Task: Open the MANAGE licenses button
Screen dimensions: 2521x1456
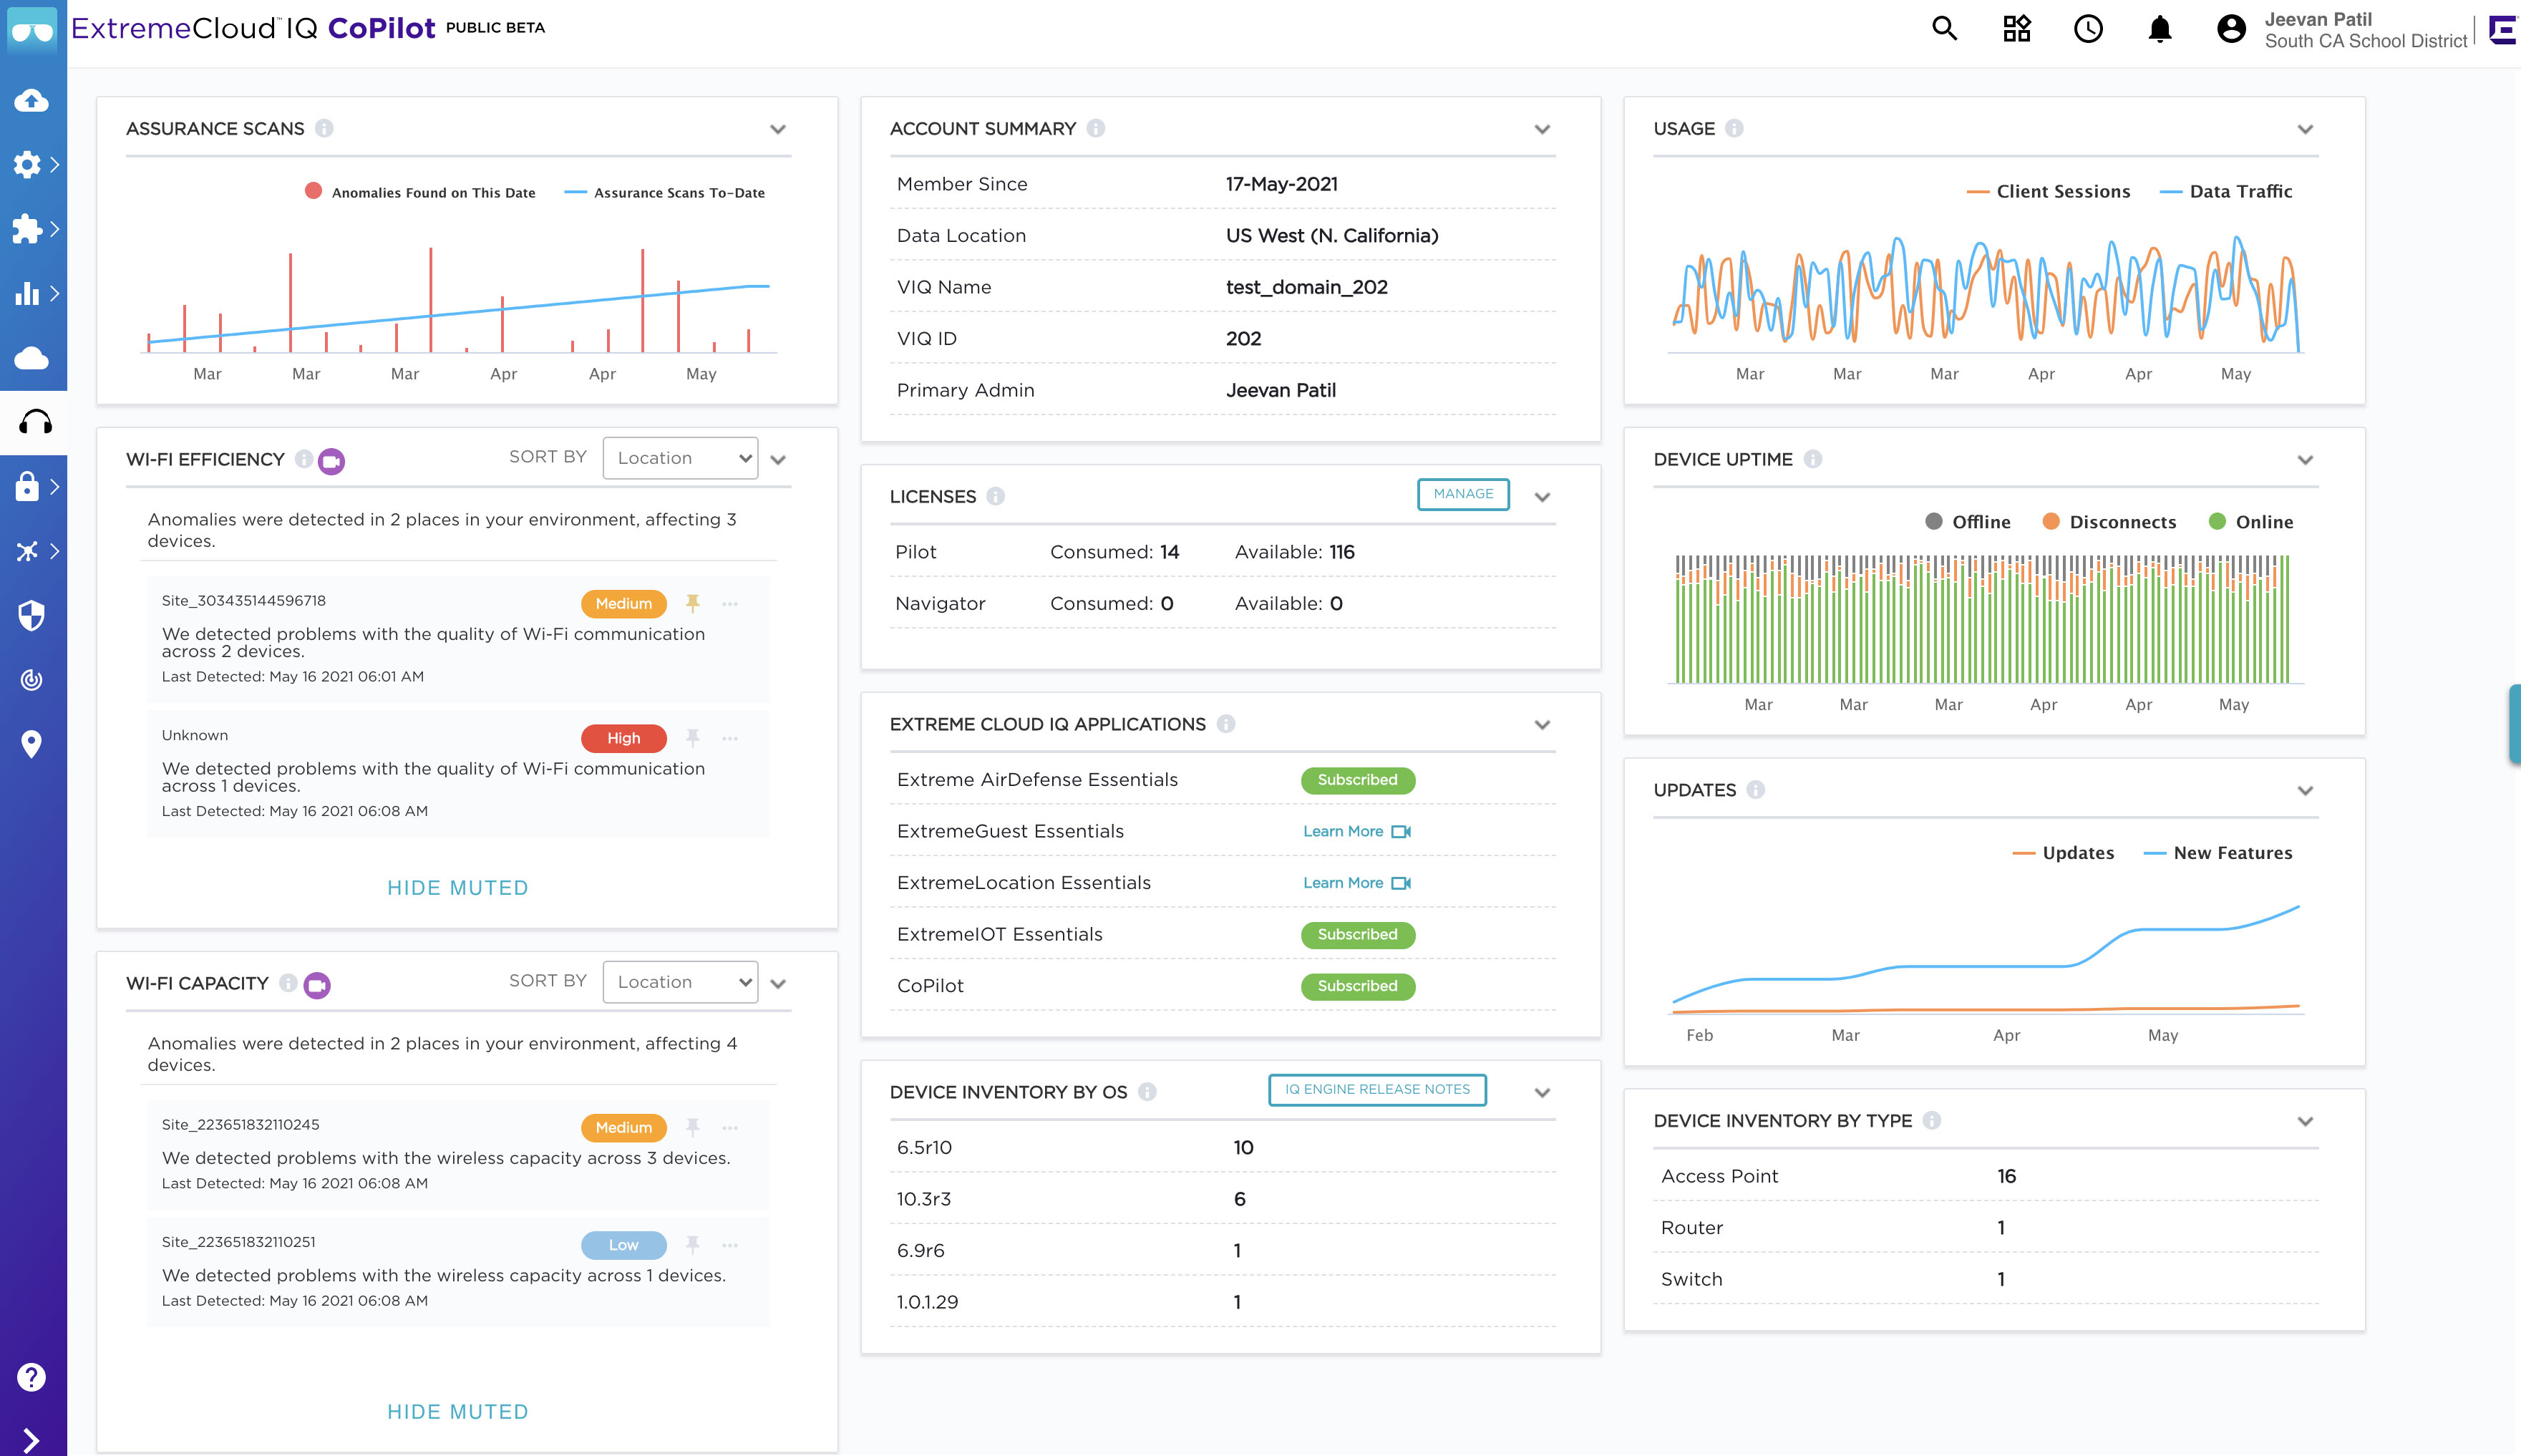Action: point(1461,494)
